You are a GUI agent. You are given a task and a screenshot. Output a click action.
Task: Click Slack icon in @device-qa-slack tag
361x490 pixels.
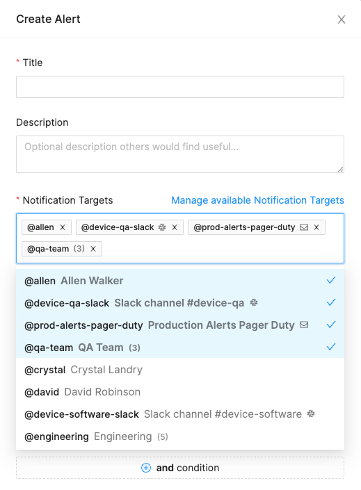162,227
